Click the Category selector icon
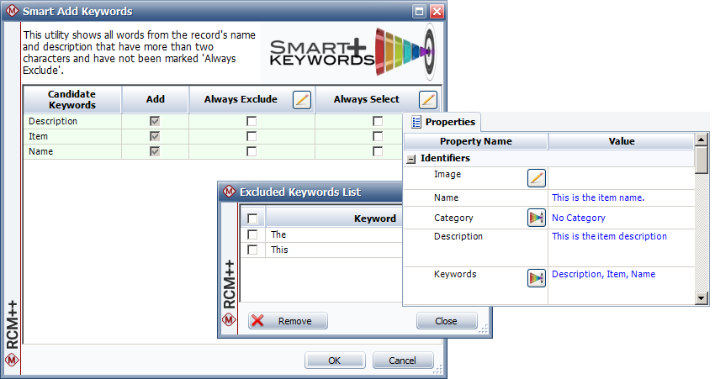This screenshot has width=715, height=379. [536, 218]
